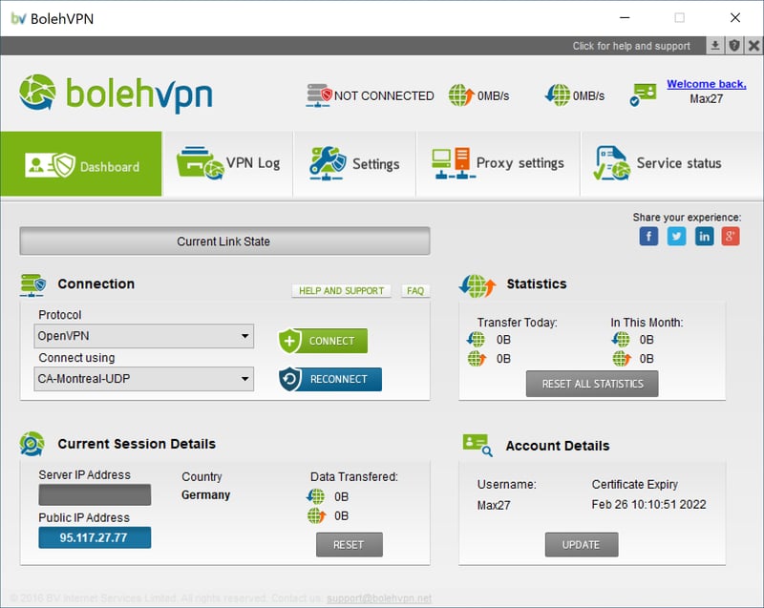Expand the Protocol dropdown showing OpenVPN
The image size is (764, 608).
tap(144, 336)
